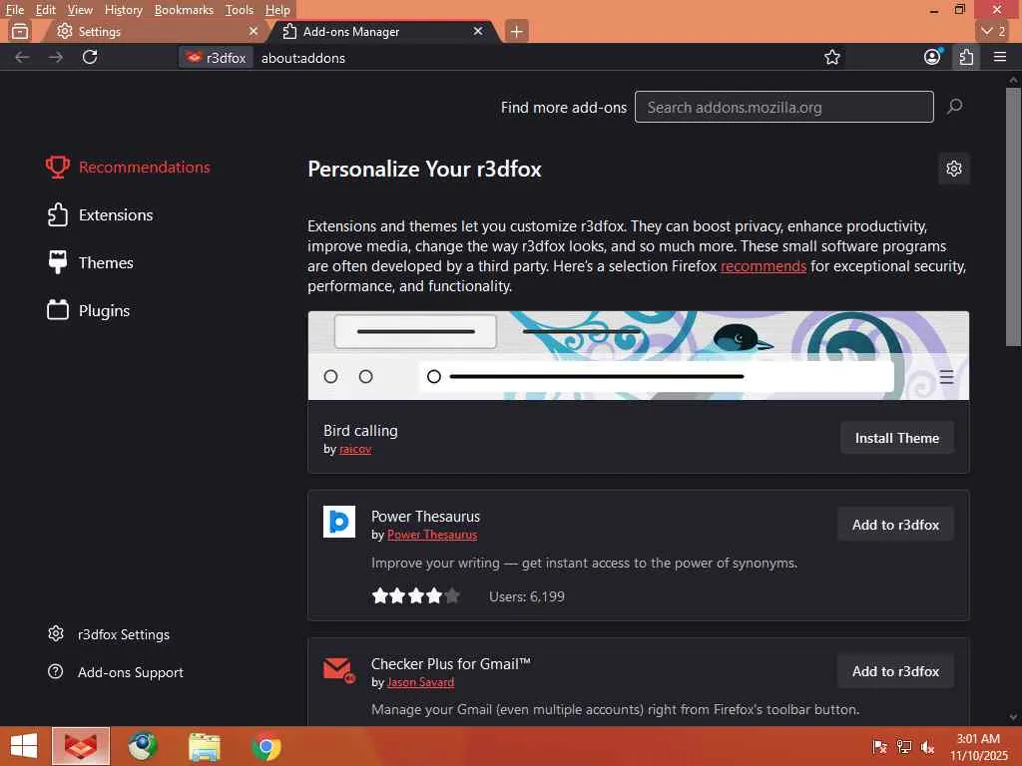Click the page vertical scrollbar thumb

click(x=1014, y=216)
